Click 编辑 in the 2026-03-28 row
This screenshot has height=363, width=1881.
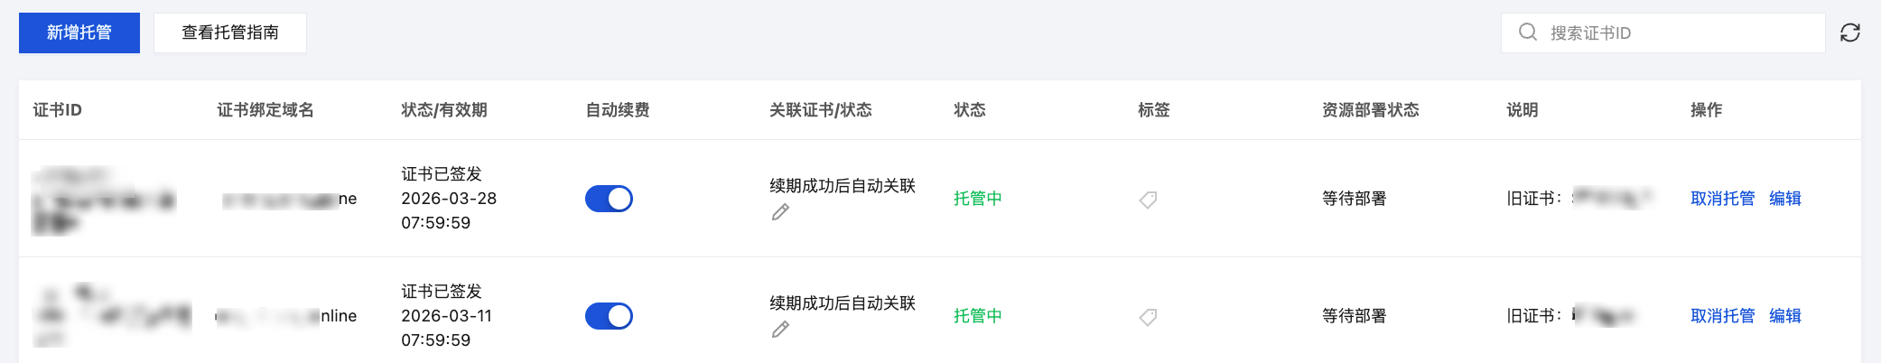[1784, 199]
